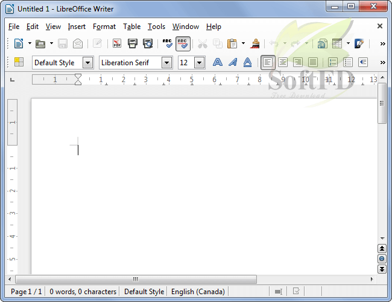Run Spelling and Grammar check icon
This screenshot has height=302, width=392.
[167, 43]
